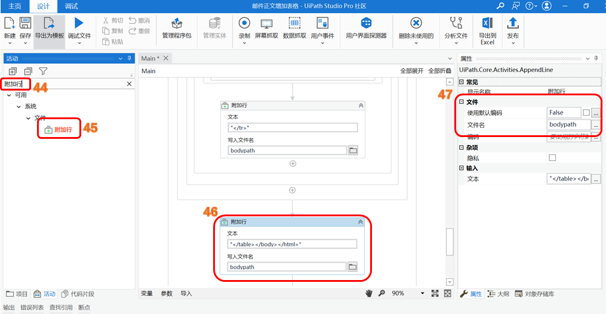This screenshot has width=606, height=314.
Task: Open the 导入 (Imports) panel
Action: 186,294
